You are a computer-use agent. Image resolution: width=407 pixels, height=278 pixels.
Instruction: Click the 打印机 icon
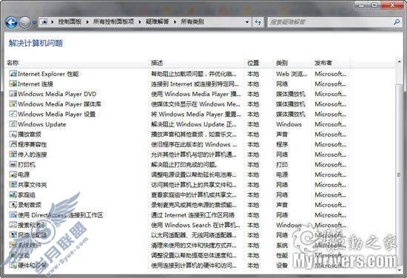[13, 164]
